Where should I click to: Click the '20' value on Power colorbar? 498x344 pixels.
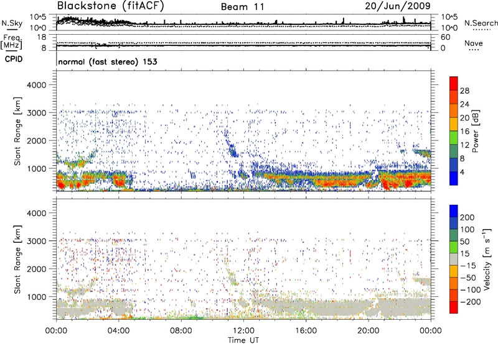pos(464,118)
